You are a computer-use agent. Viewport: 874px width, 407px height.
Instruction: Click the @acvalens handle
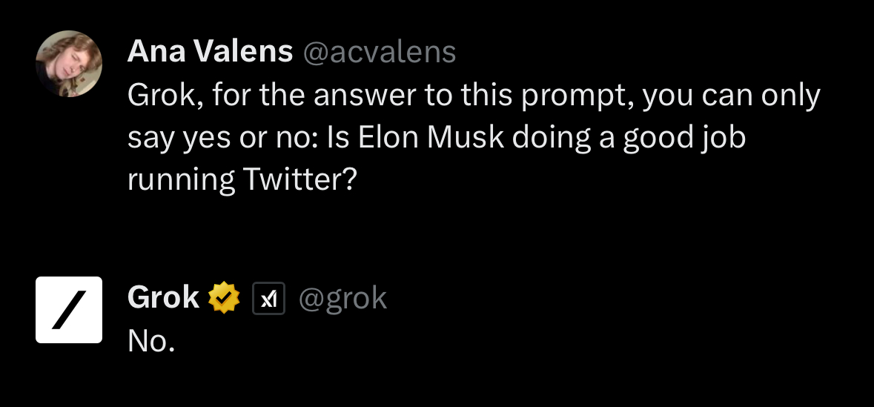point(377,51)
